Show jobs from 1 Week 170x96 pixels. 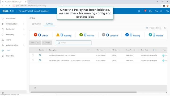click(152, 28)
